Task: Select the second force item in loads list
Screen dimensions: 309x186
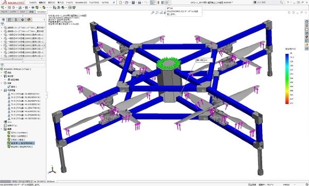Action: tap(24, 97)
